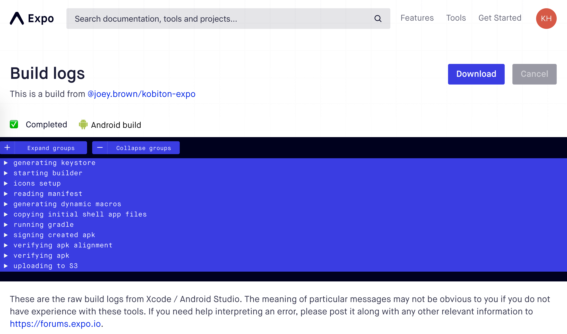
Task: Open the Tools menu item
Action: tap(456, 18)
